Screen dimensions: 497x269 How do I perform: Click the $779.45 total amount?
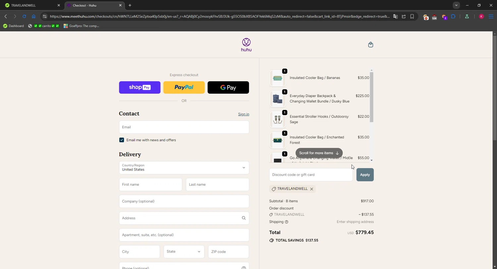click(x=364, y=233)
